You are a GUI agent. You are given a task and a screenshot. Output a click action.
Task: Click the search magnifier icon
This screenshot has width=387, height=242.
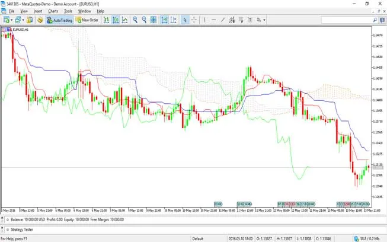point(375,20)
